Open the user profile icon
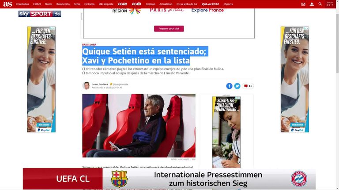 [312, 4]
